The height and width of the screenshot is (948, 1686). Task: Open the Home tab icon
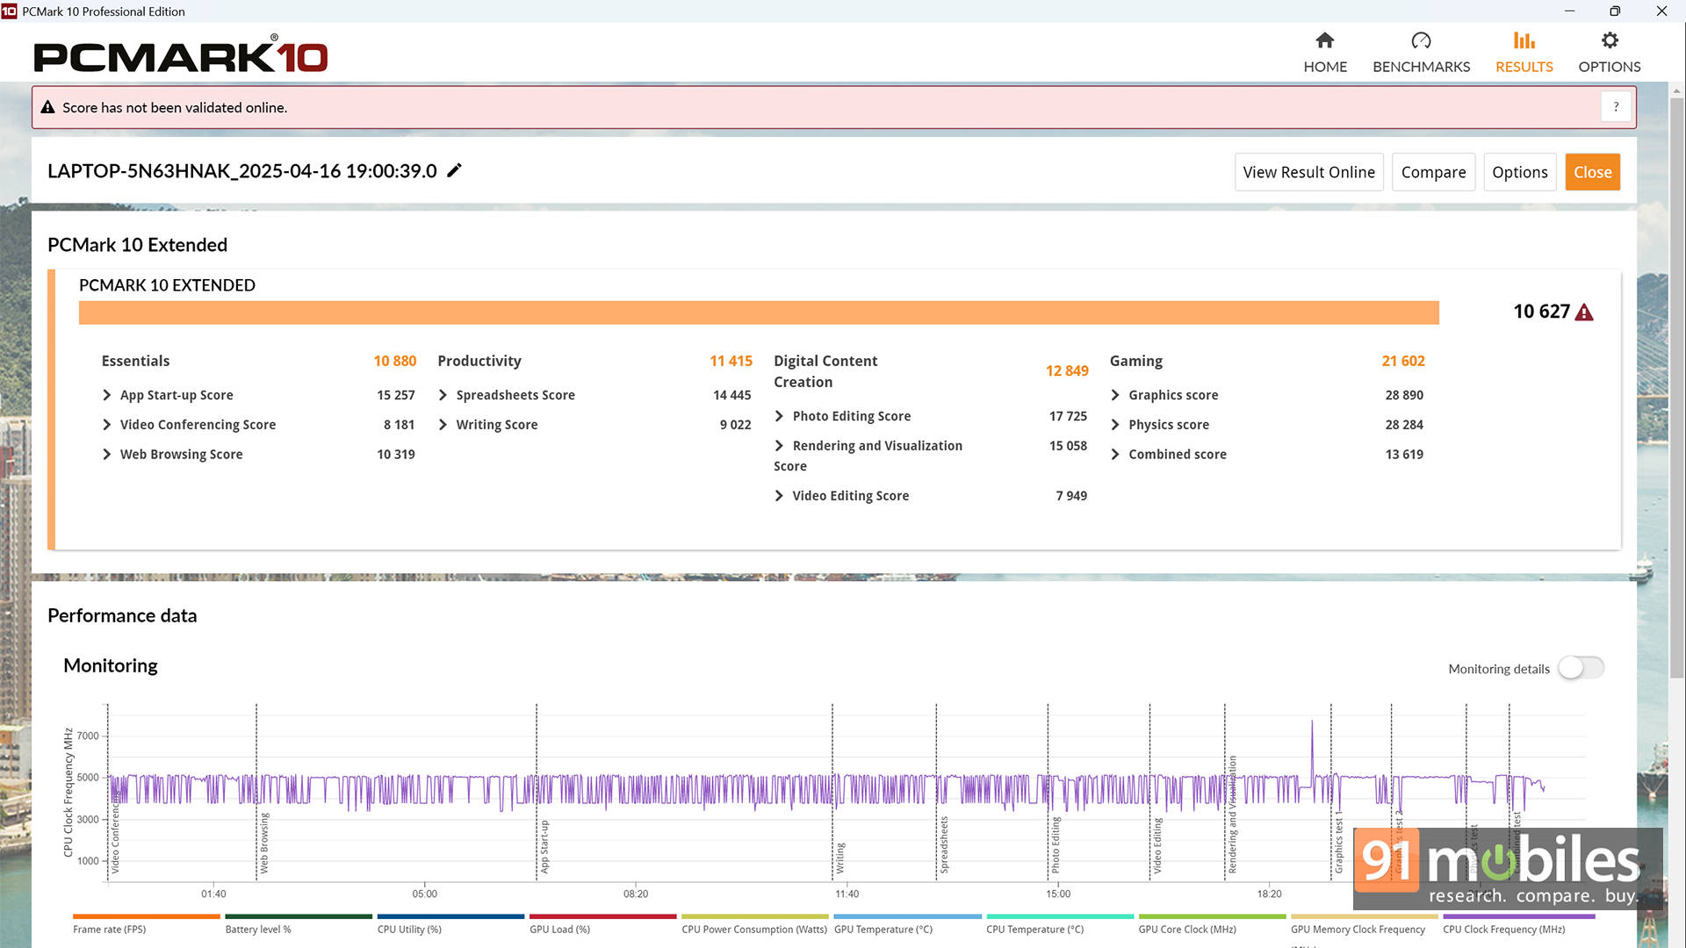tap(1325, 40)
